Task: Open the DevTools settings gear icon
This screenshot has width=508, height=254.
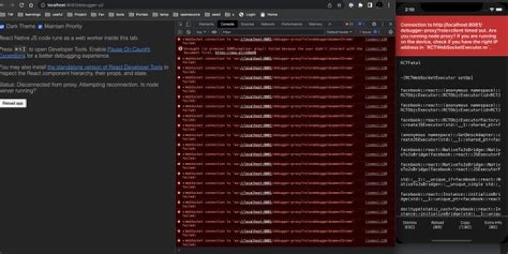Action: pos(374,24)
